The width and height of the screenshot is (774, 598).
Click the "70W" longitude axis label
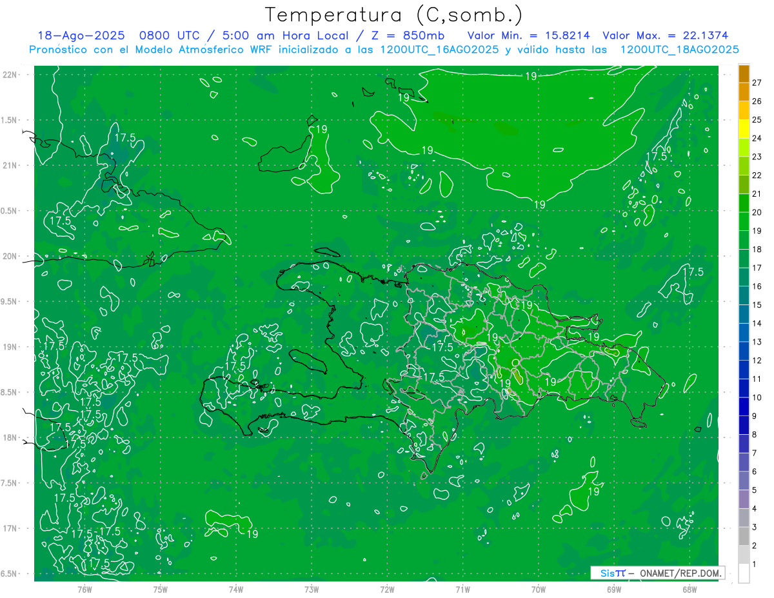pyautogui.click(x=538, y=590)
